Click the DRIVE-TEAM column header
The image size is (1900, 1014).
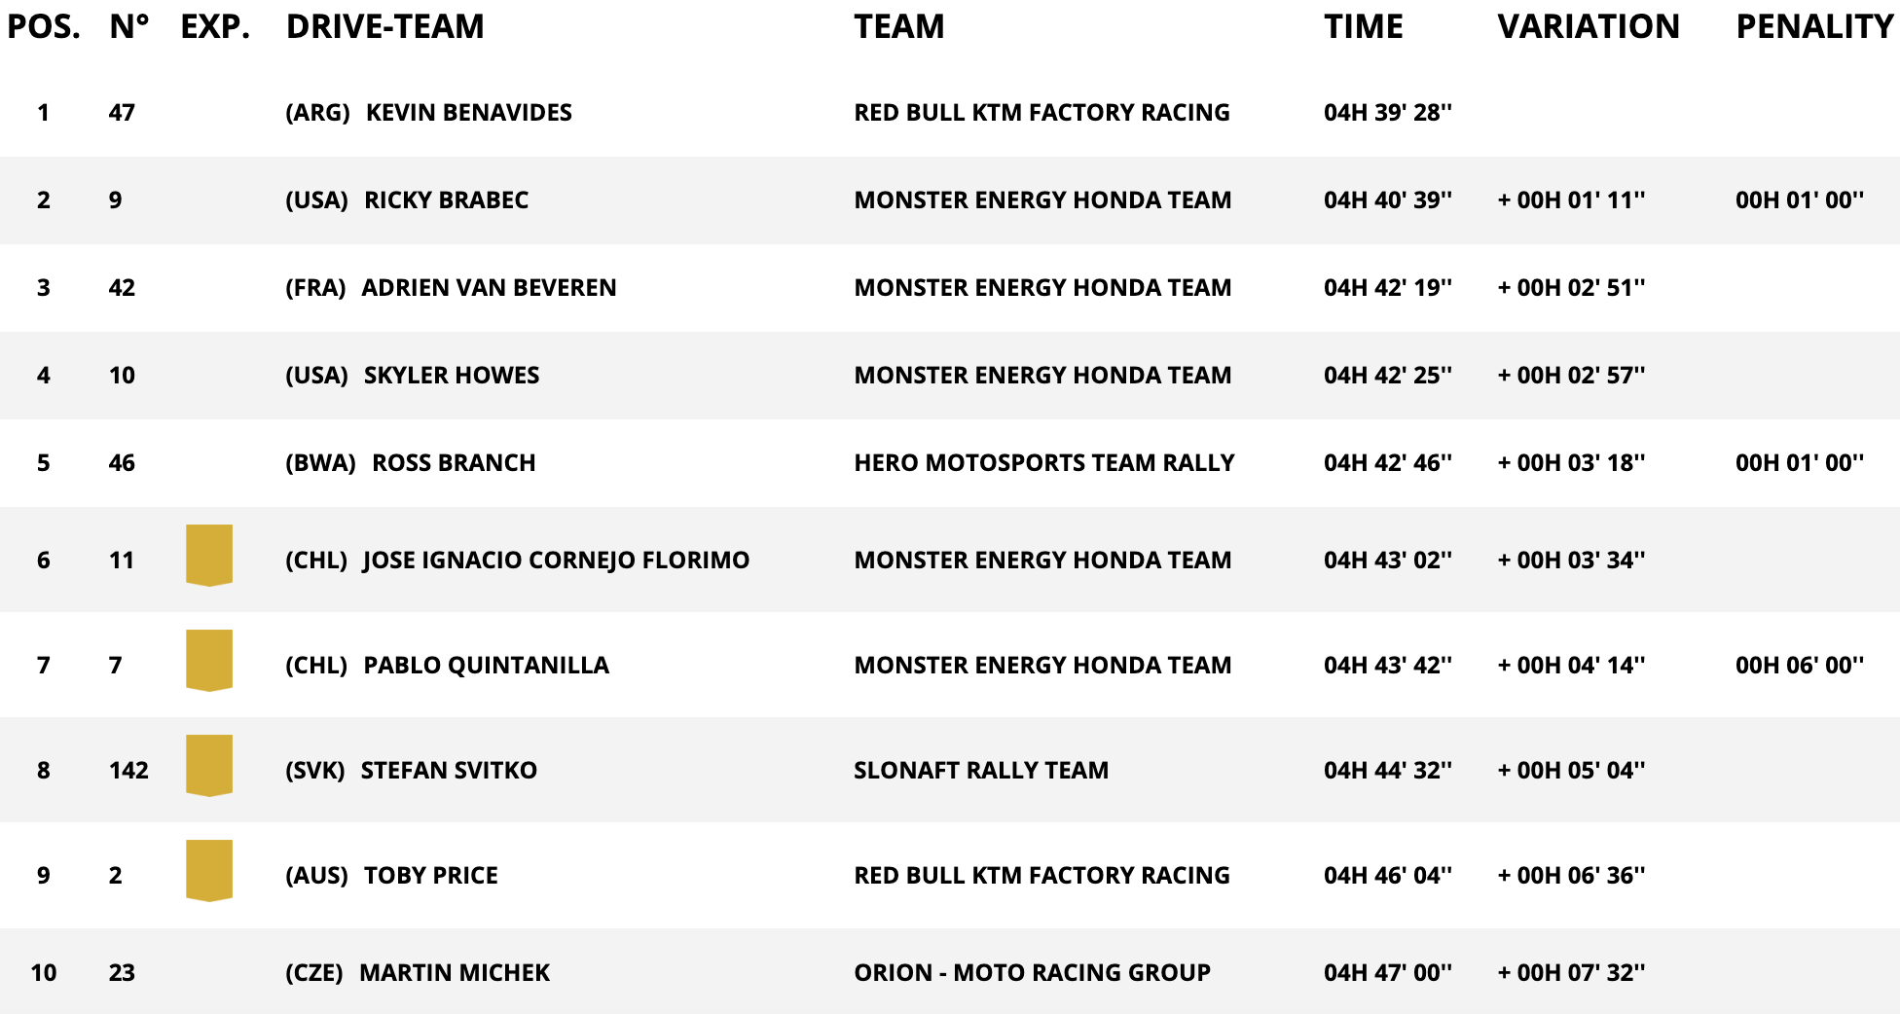(384, 26)
